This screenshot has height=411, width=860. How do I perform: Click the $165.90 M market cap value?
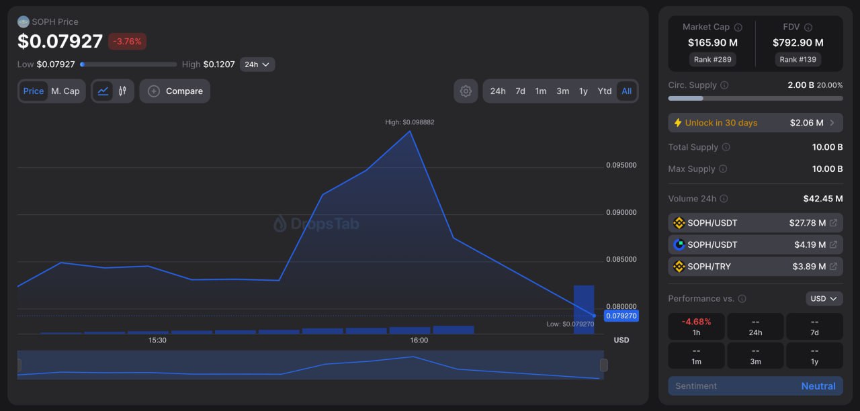pyautogui.click(x=712, y=42)
